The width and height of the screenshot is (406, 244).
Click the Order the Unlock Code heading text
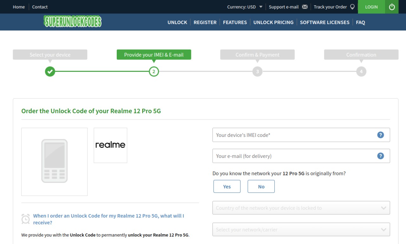point(91,111)
